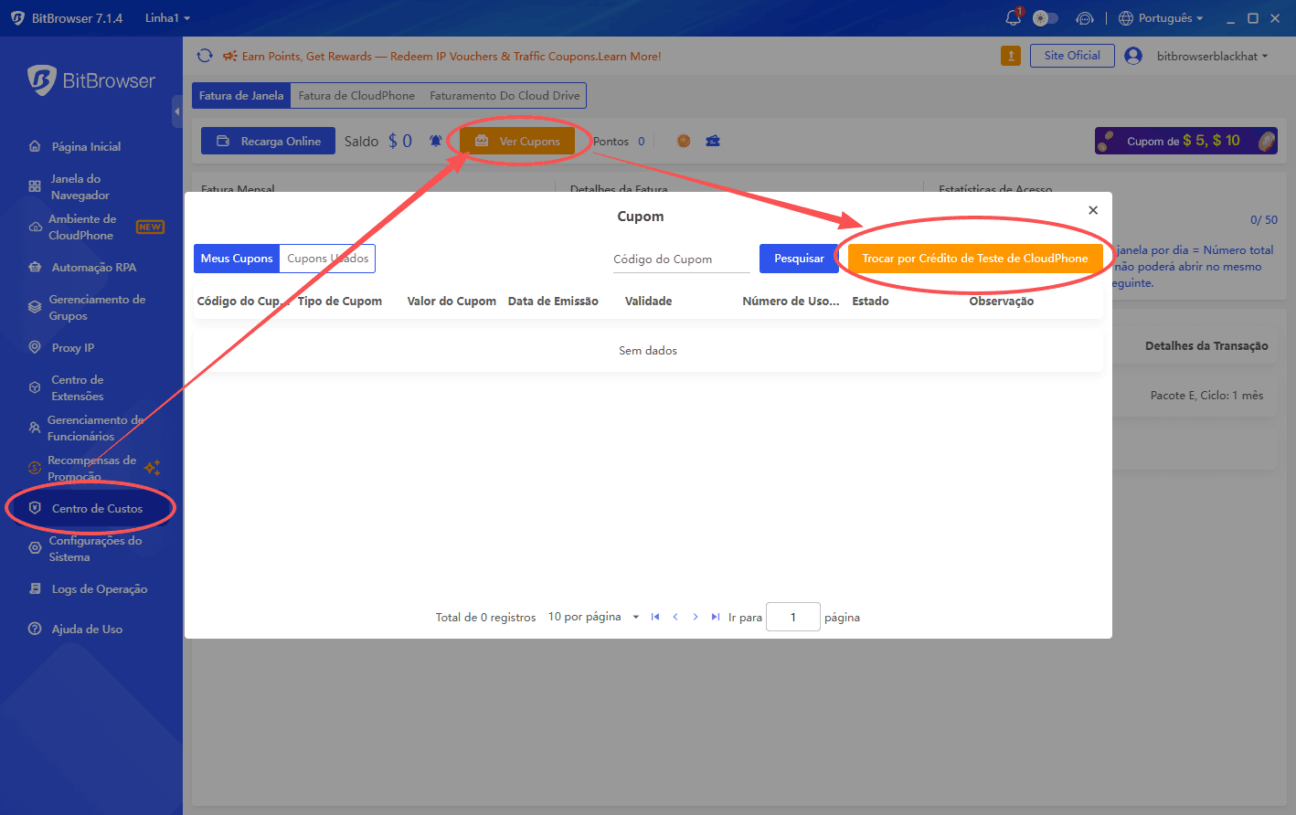Open the Earn Points, Get Rewards announcement link

(x=451, y=56)
